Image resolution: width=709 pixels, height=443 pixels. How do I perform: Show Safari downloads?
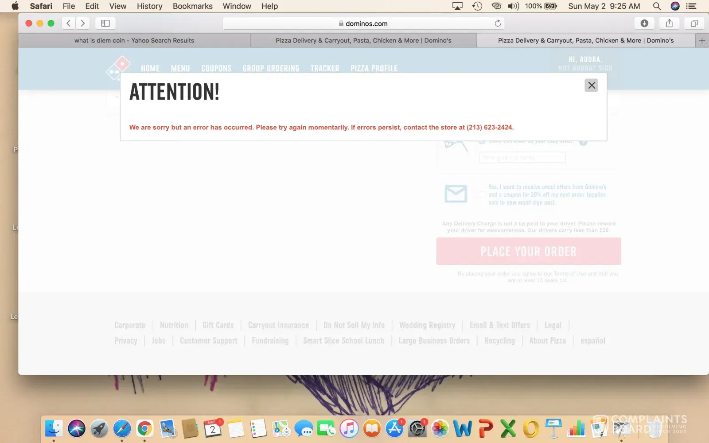644,23
